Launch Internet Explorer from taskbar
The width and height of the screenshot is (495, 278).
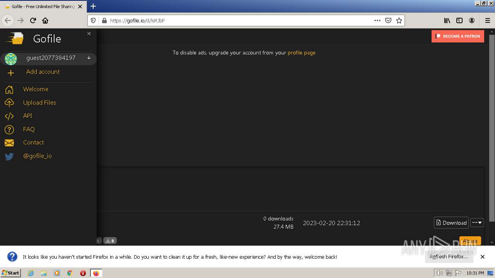click(x=31, y=273)
